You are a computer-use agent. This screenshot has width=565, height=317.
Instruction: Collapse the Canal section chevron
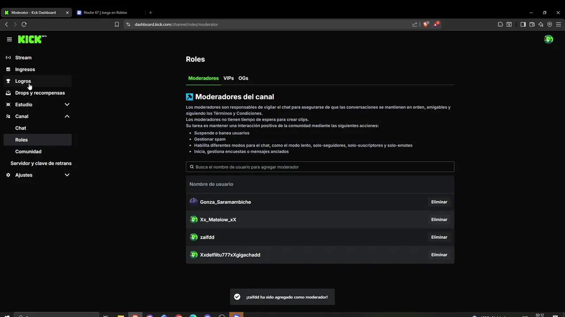click(67, 116)
